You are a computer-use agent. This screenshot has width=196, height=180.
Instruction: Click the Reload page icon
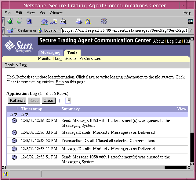click(29, 21)
